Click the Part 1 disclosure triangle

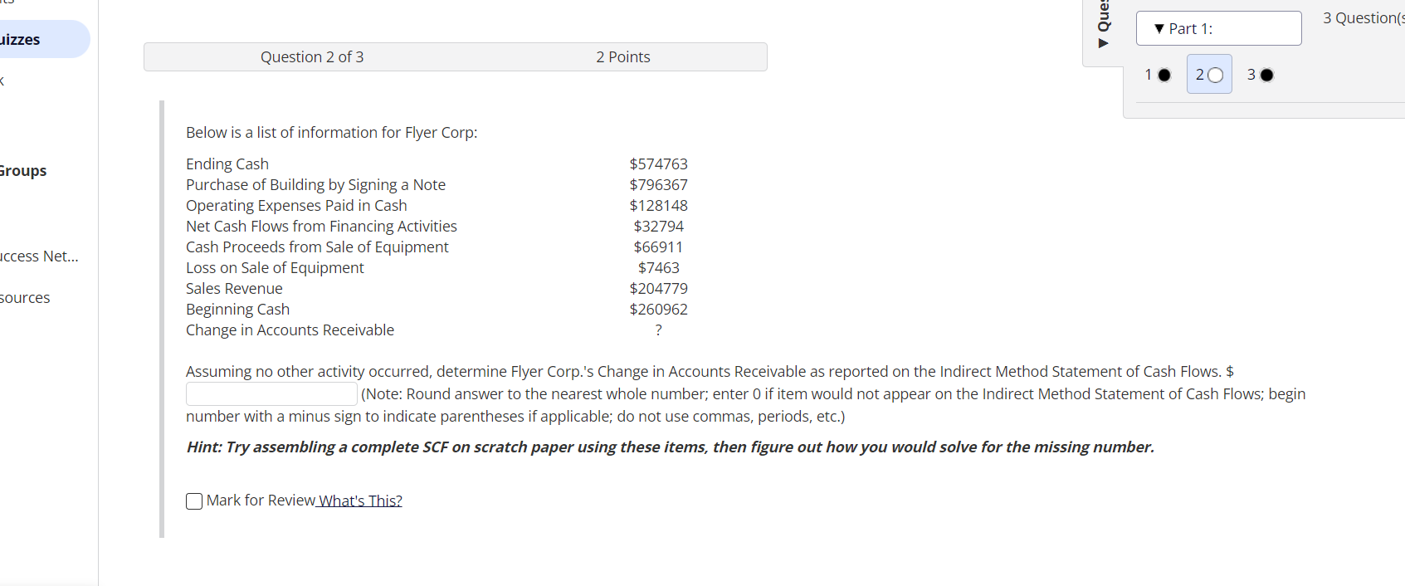(1159, 27)
